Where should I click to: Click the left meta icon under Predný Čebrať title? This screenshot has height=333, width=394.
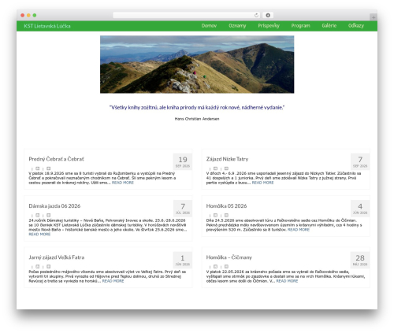coord(38,168)
